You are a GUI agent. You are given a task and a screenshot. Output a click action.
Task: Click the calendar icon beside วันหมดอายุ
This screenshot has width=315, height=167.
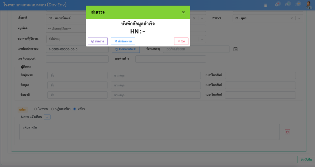(x=236, y=49)
